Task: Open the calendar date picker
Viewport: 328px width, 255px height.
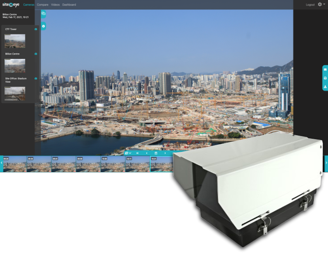Action: click(x=156, y=153)
